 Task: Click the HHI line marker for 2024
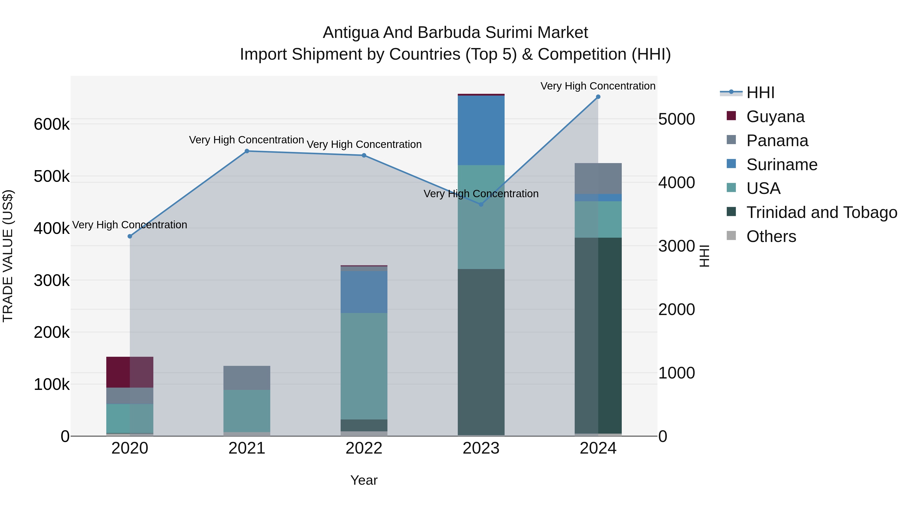click(598, 97)
